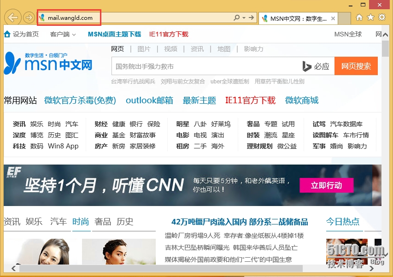The image size is (393, 277).
Task: Open the 温岭厂房坍塌9人死 news link
Action: (192, 236)
